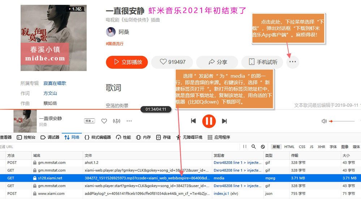Filter requests by 所有 (all)
This screenshot has height=199, width=361.
[276, 147]
